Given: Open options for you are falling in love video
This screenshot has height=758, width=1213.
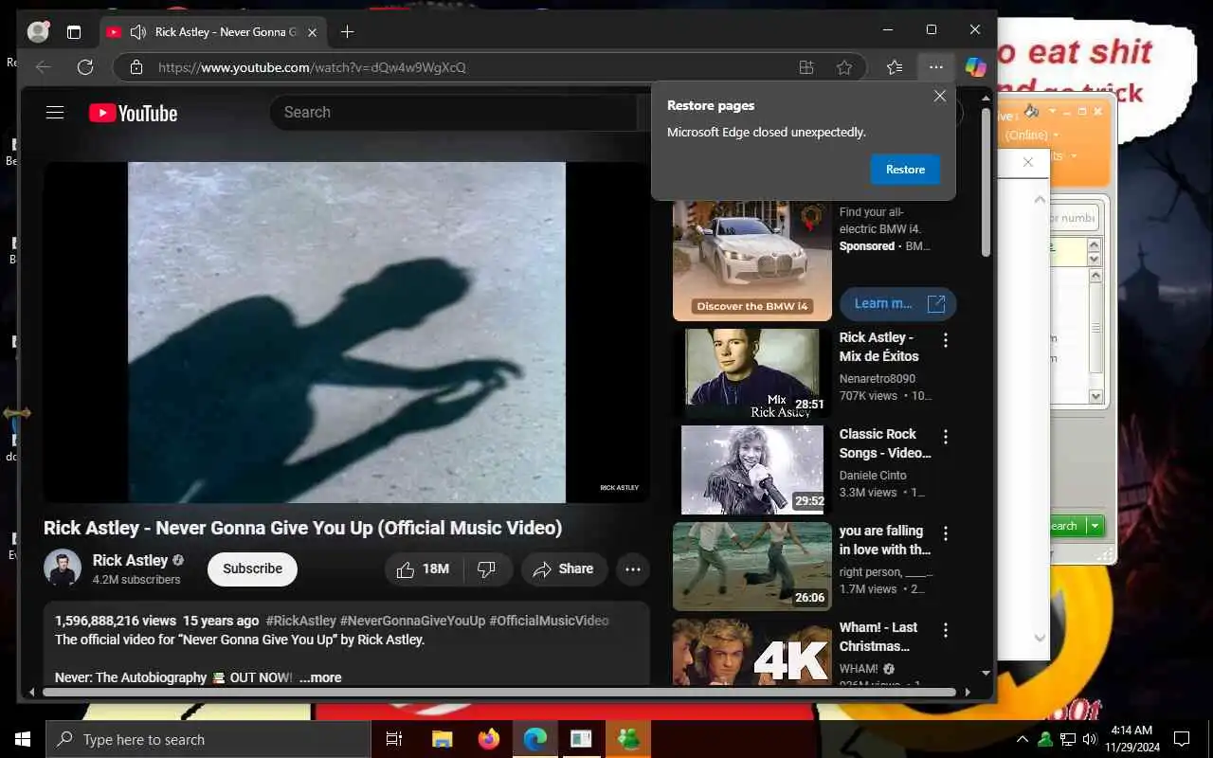Looking at the screenshot, I should tap(945, 533).
